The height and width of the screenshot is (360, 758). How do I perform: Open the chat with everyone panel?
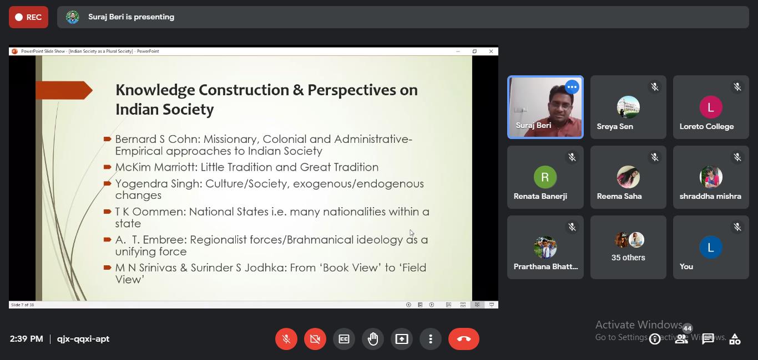(x=708, y=339)
